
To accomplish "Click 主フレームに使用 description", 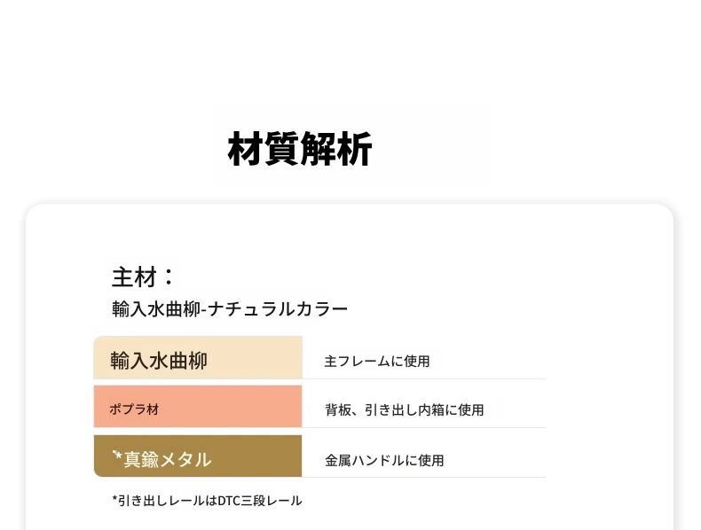I will point(377,362).
